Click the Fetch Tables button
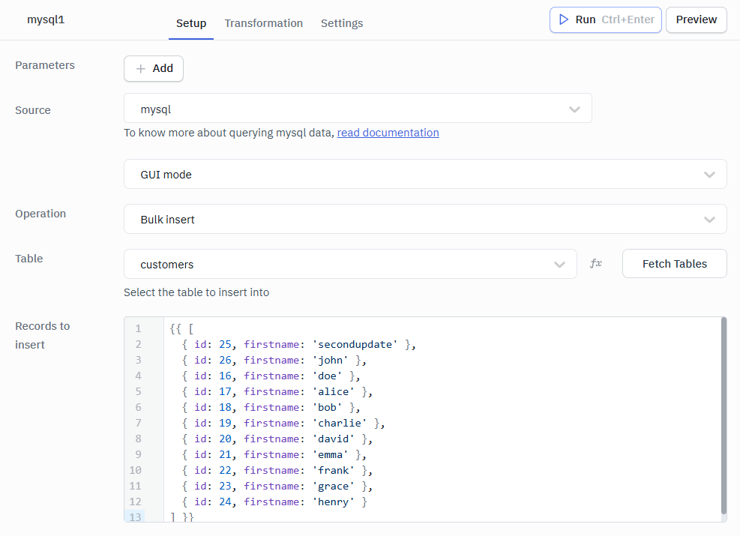The width and height of the screenshot is (740, 536). click(674, 263)
